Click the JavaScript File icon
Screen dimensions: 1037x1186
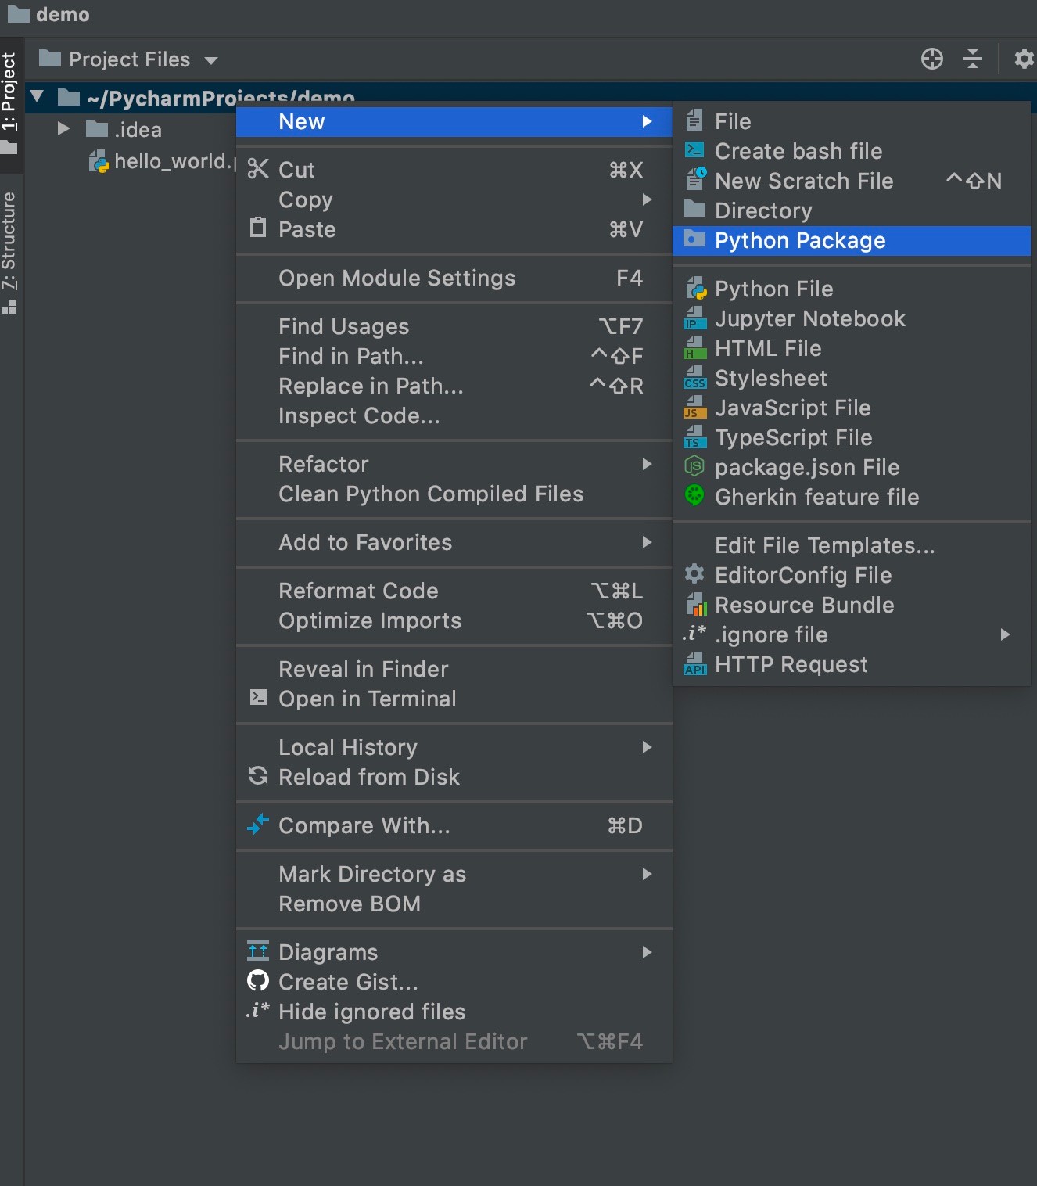click(694, 407)
